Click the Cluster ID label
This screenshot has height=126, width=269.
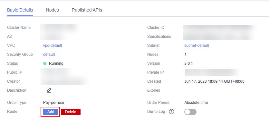[x=156, y=28]
